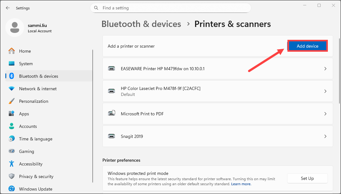Select the Accessibility figure icon
Viewport: 341px width, 194px height.
coord(12,164)
